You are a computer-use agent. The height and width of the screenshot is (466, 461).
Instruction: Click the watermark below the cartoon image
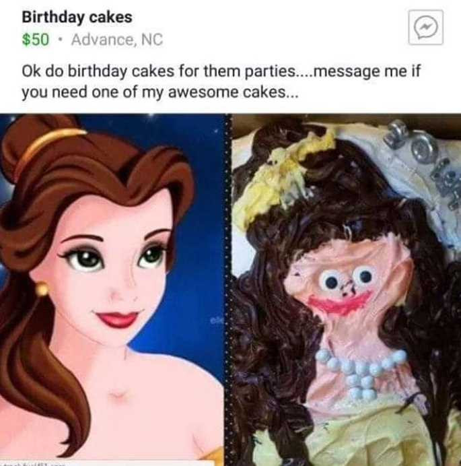[33, 463]
